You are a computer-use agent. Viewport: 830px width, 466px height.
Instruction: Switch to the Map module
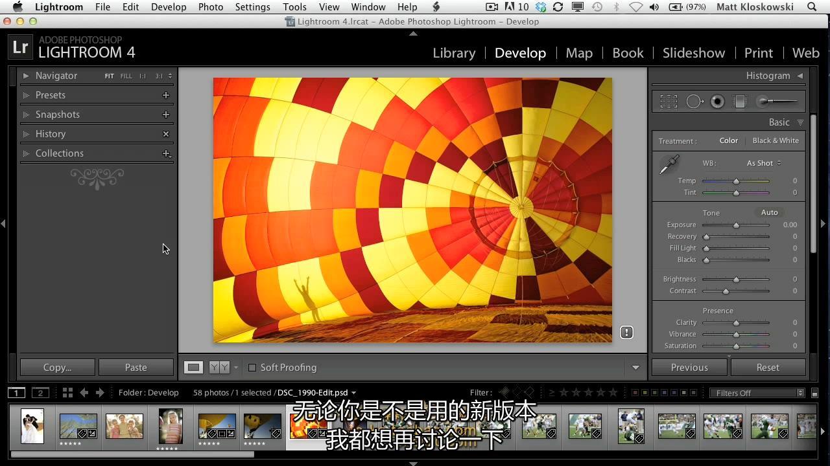pyautogui.click(x=579, y=53)
